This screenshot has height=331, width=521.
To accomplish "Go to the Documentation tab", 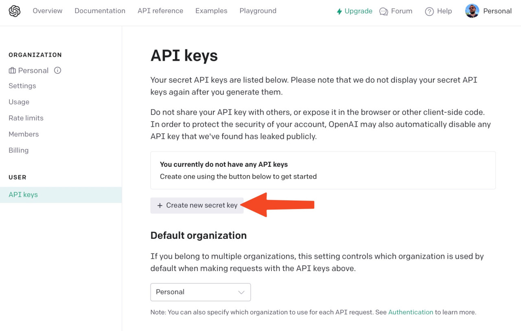I will click(100, 11).
